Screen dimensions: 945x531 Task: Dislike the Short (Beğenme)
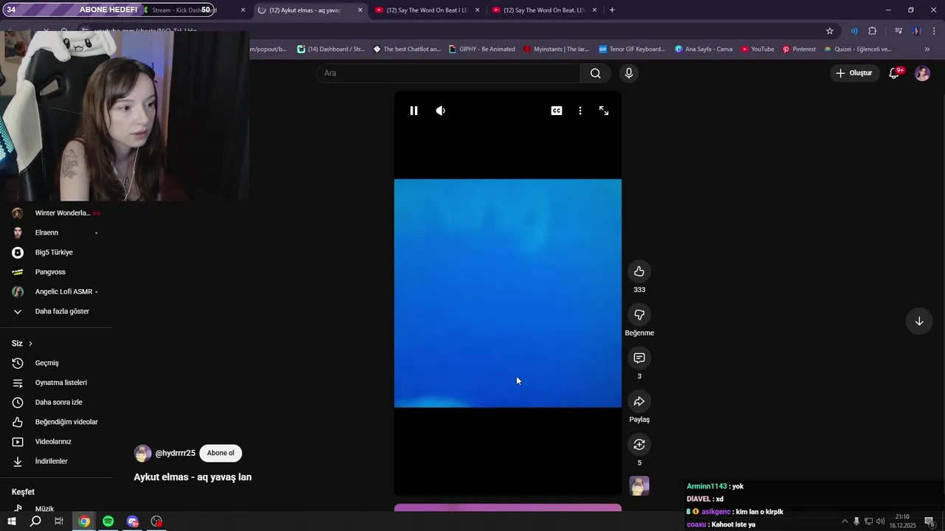coord(639,315)
